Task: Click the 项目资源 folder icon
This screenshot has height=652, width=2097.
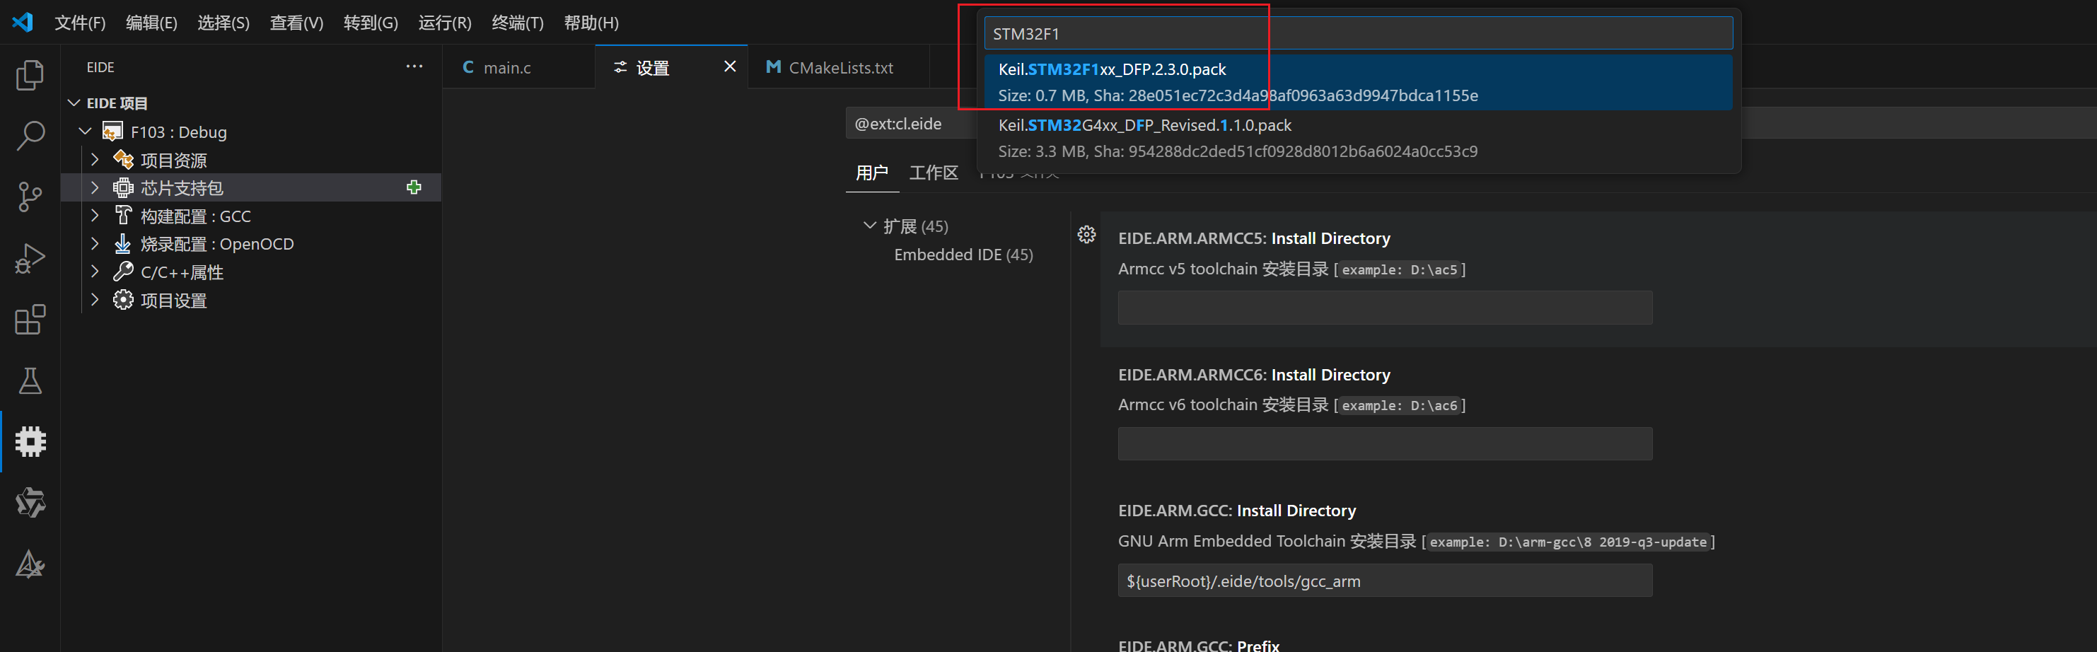Action: coord(123,158)
